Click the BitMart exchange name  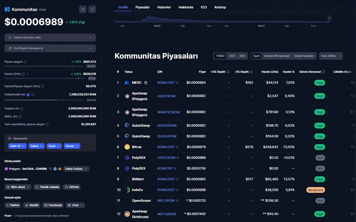[x=138, y=179]
